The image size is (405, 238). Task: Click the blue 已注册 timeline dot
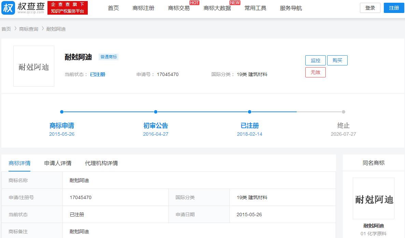tap(250, 111)
